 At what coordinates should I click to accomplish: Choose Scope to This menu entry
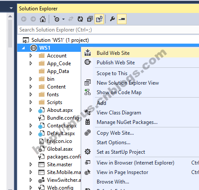pyautogui.click(x=141, y=73)
